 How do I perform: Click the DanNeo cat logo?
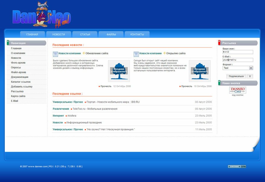click(x=41, y=17)
